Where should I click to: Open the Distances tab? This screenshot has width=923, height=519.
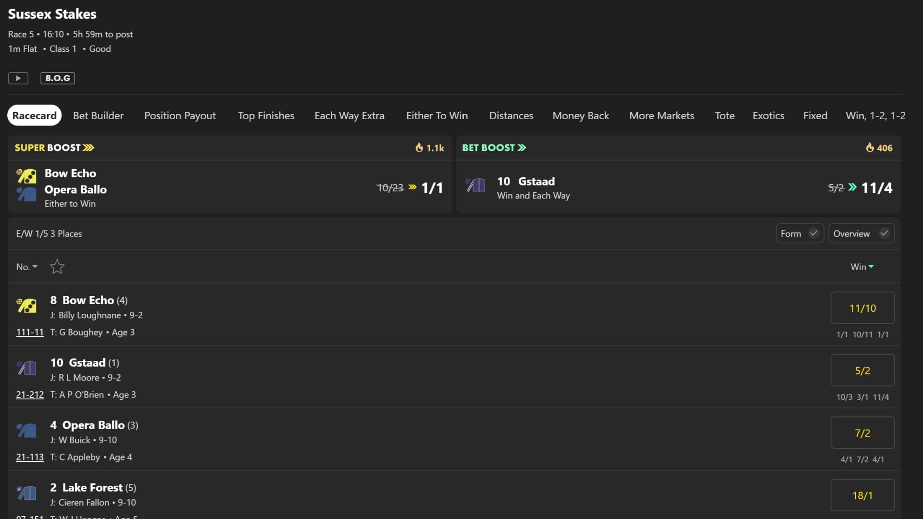click(x=511, y=115)
